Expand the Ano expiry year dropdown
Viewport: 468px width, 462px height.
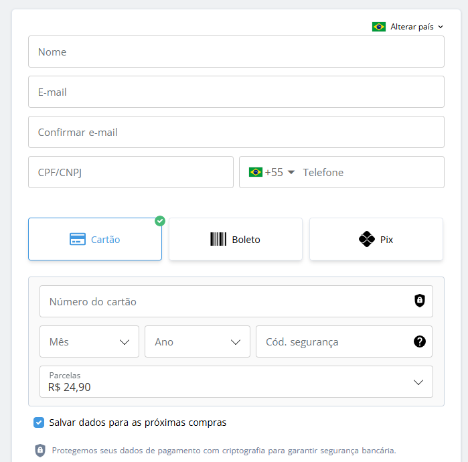[x=198, y=341]
